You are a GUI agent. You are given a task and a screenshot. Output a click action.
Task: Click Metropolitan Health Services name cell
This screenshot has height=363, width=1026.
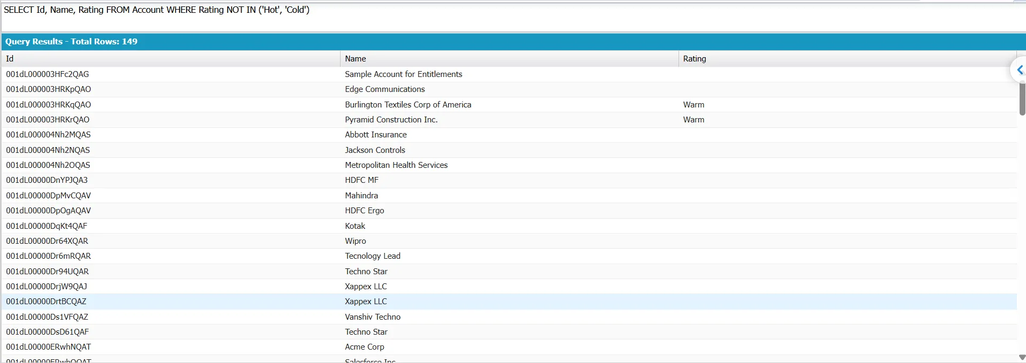tap(396, 165)
